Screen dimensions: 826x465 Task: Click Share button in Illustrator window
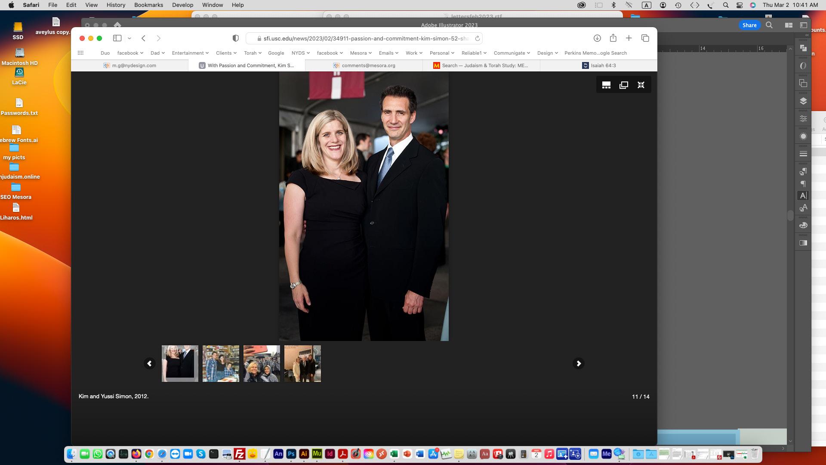(x=749, y=25)
